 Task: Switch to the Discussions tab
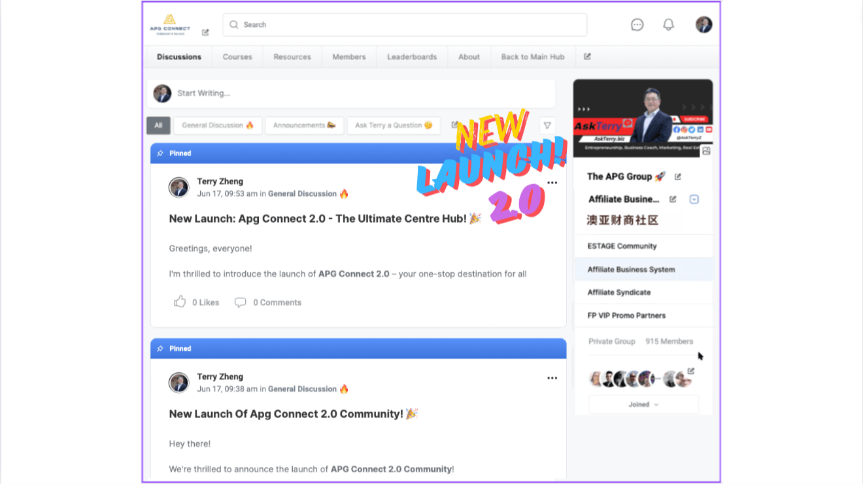tap(179, 57)
